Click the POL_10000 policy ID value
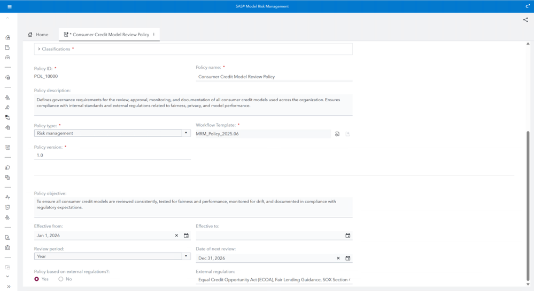534x291 pixels. click(x=46, y=76)
